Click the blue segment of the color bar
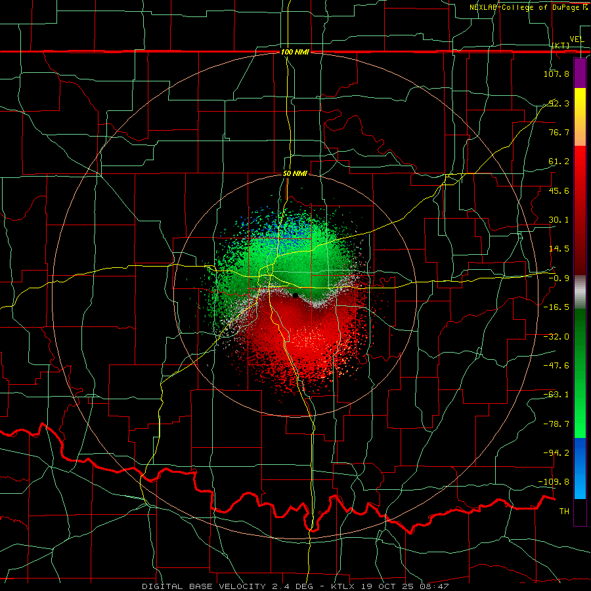 click(x=580, y=468)
